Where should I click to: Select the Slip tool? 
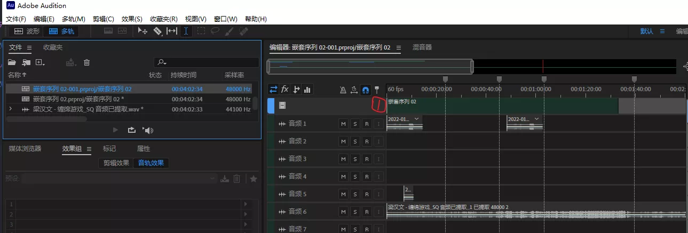(x=172, y=31)
